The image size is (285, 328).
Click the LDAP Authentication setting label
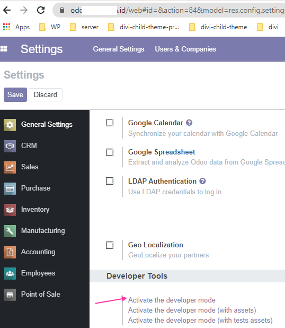pos(162,181)
